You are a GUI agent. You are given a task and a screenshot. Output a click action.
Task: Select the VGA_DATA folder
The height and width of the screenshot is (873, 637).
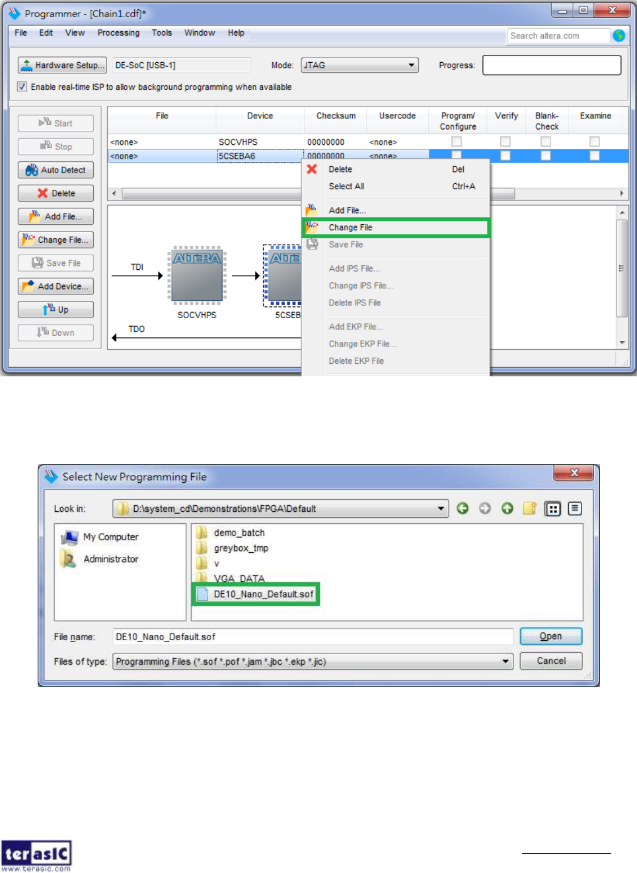pyautogui.click(x=231, y=578)
